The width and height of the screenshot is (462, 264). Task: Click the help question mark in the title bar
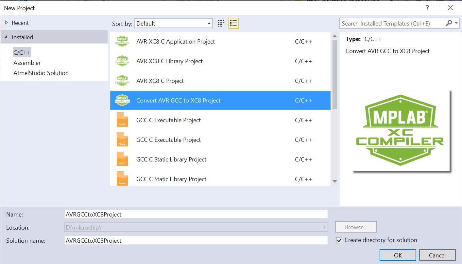[427, 8]
